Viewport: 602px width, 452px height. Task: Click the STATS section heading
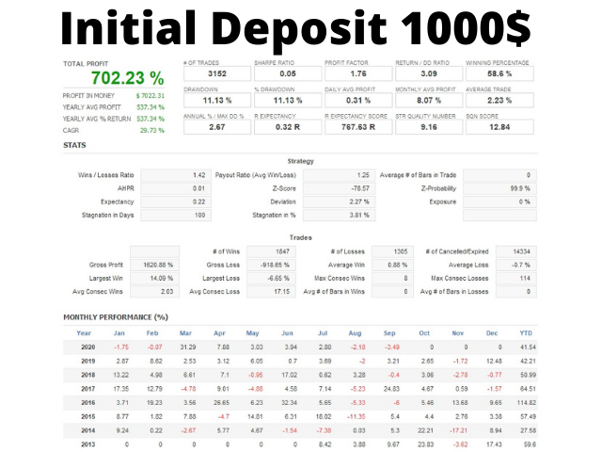point(74,145)
